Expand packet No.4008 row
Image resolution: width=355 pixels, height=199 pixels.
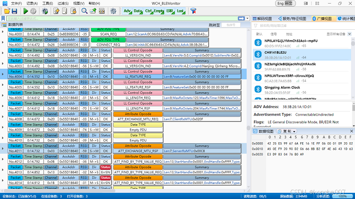tap(3, 117)
